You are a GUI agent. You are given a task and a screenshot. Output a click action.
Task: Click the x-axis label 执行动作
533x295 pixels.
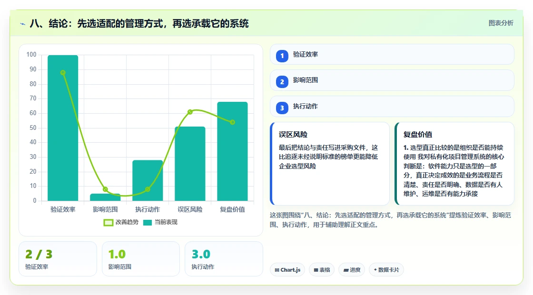pos(148,209)
